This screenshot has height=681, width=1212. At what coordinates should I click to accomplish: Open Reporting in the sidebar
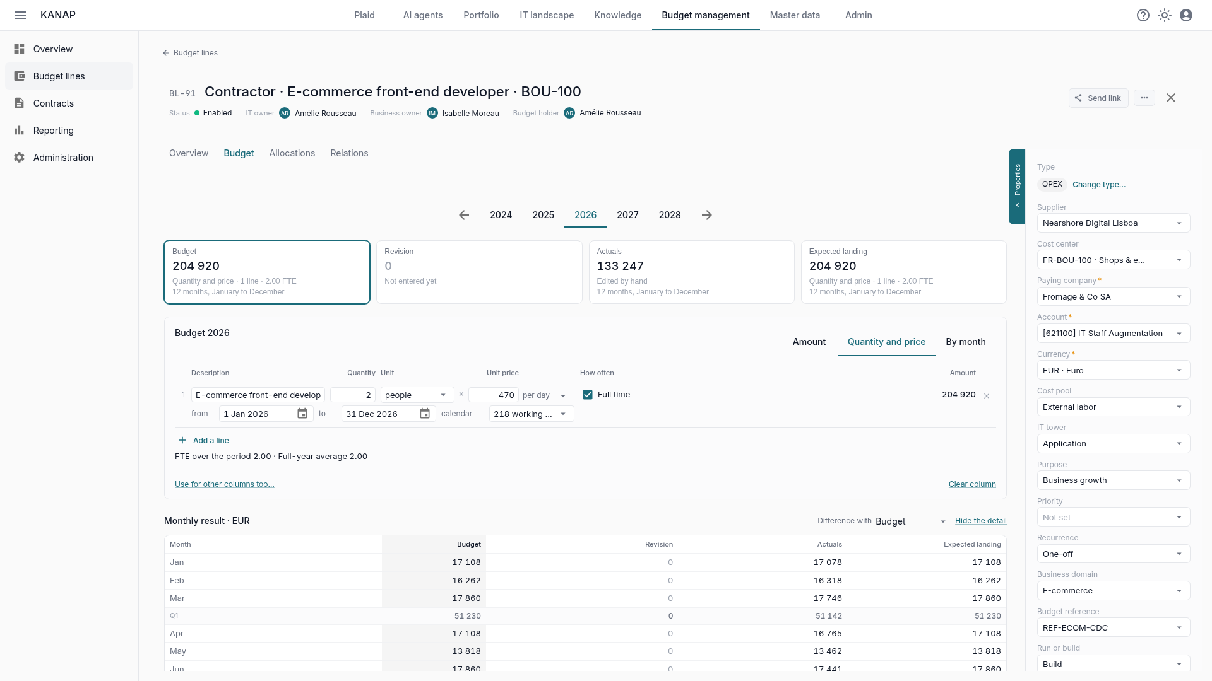click(69, 131)
